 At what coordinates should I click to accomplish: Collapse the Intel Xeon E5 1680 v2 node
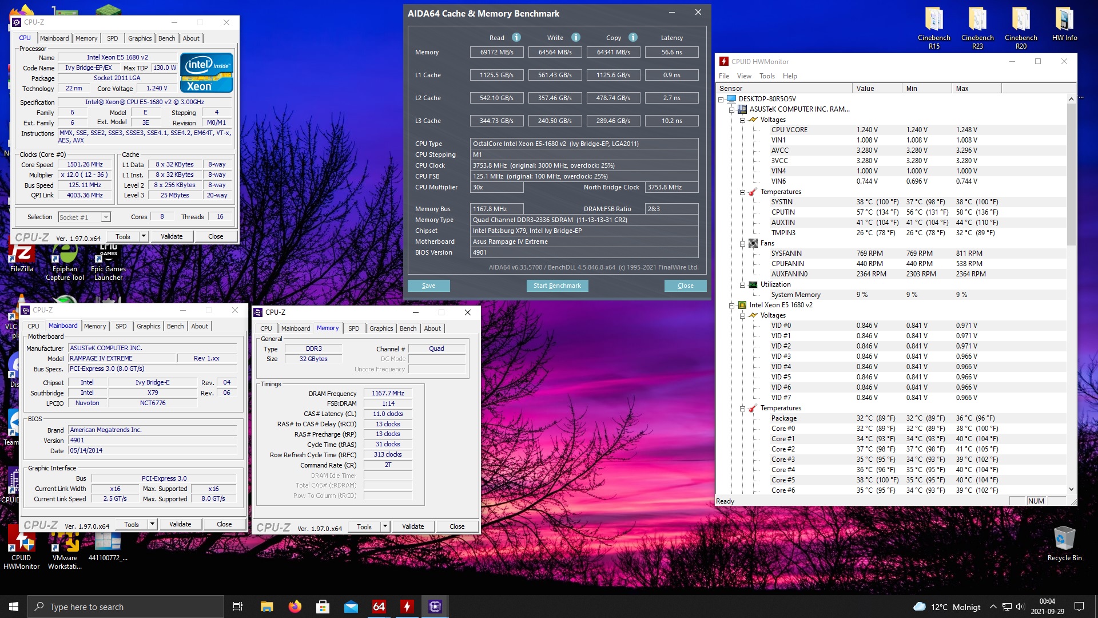pos(731,305)
